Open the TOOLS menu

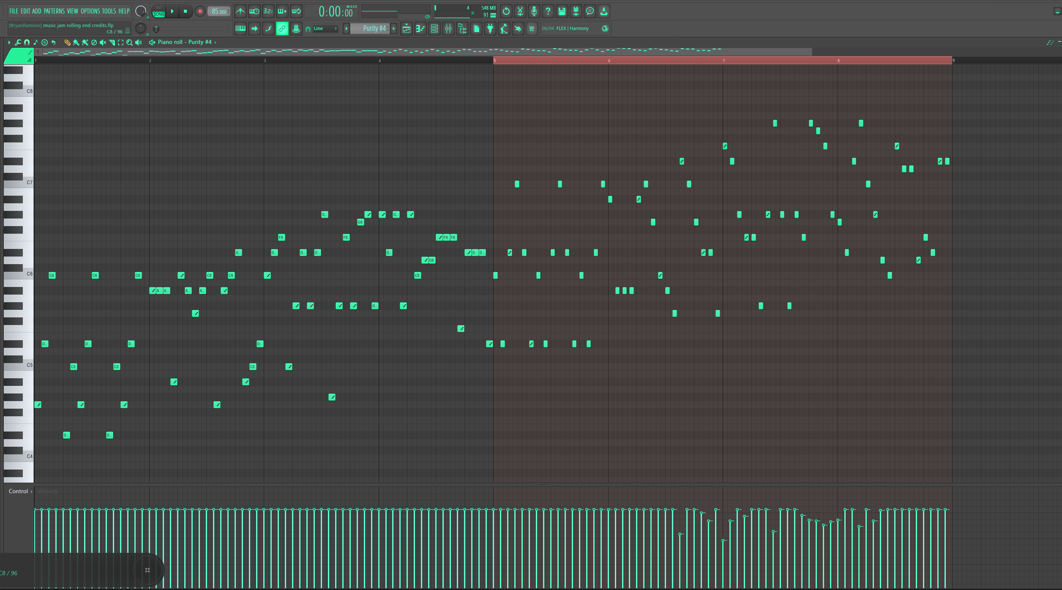109,11
